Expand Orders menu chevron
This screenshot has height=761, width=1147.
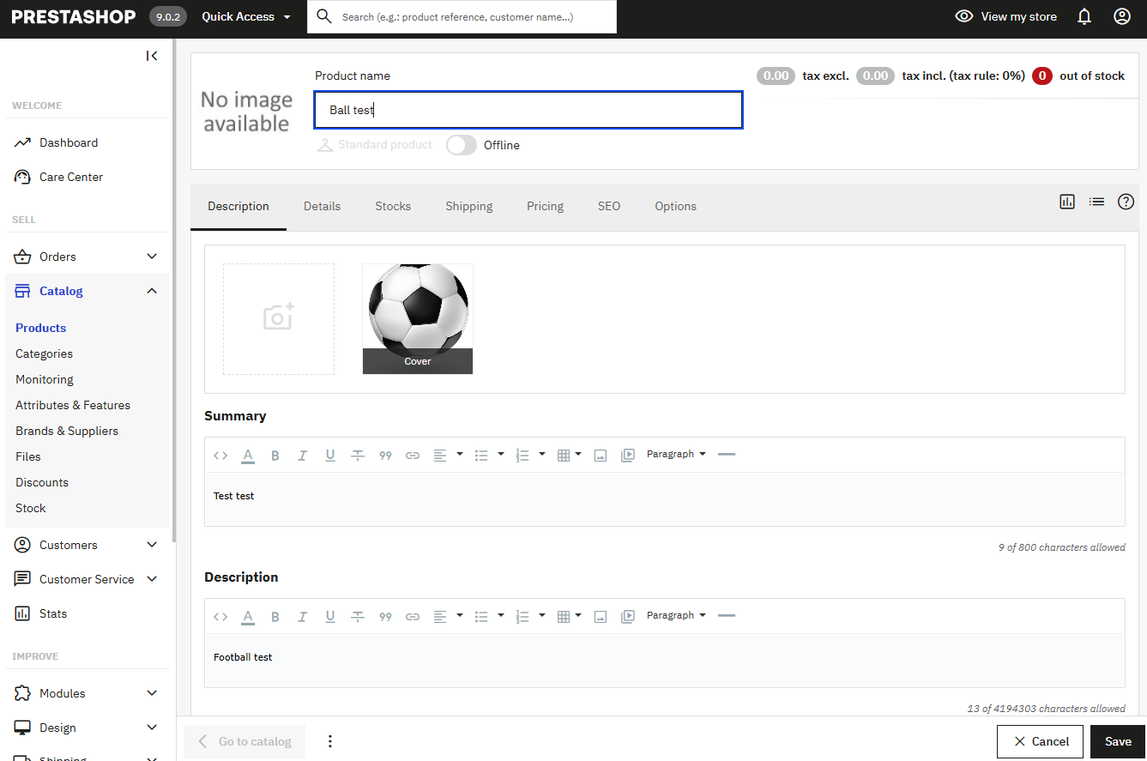pyautogui.click(x=152, y=257)
